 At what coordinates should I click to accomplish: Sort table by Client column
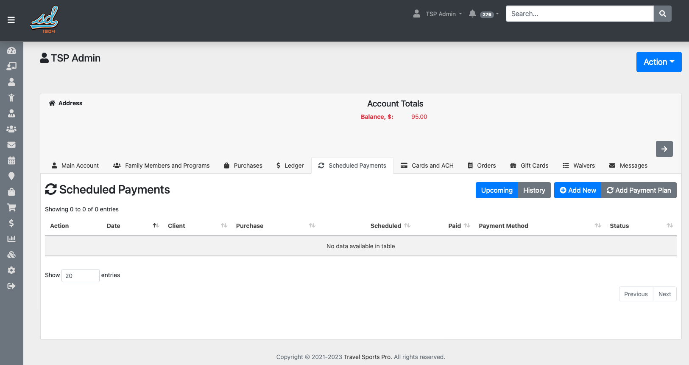click(x=197, y=226)
